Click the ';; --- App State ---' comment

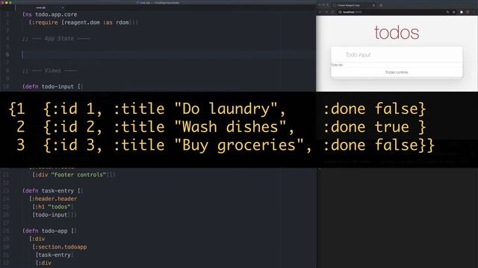pos(56,39)
